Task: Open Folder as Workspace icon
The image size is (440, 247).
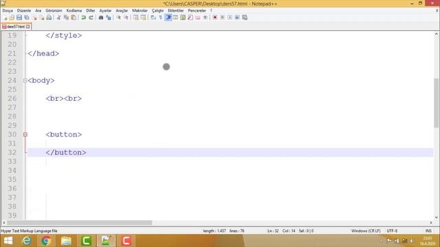Action: (198, 18)
